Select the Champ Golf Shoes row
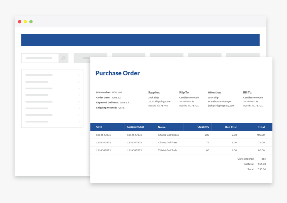The height and width of the screenshot is (203, 287). [x=168, y=135]
